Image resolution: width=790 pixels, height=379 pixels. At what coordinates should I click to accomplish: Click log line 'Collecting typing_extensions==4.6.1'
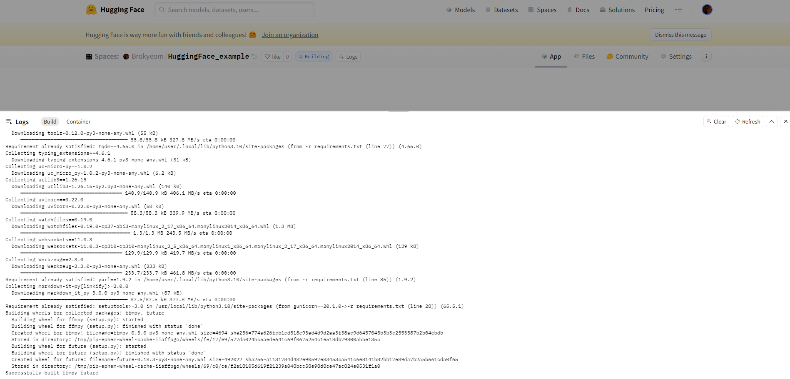point(58,153)
